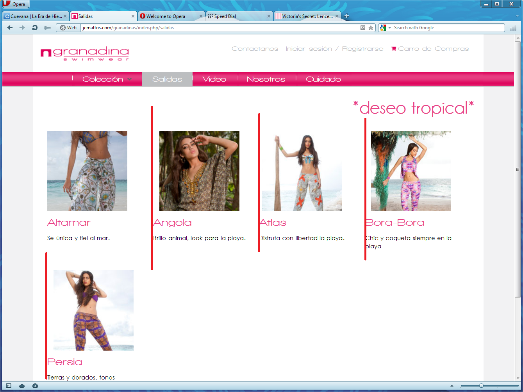Screen dimensions: 523x392
Task: Click text "Se única y fiel al mar."
Action: tap(79, 238)
